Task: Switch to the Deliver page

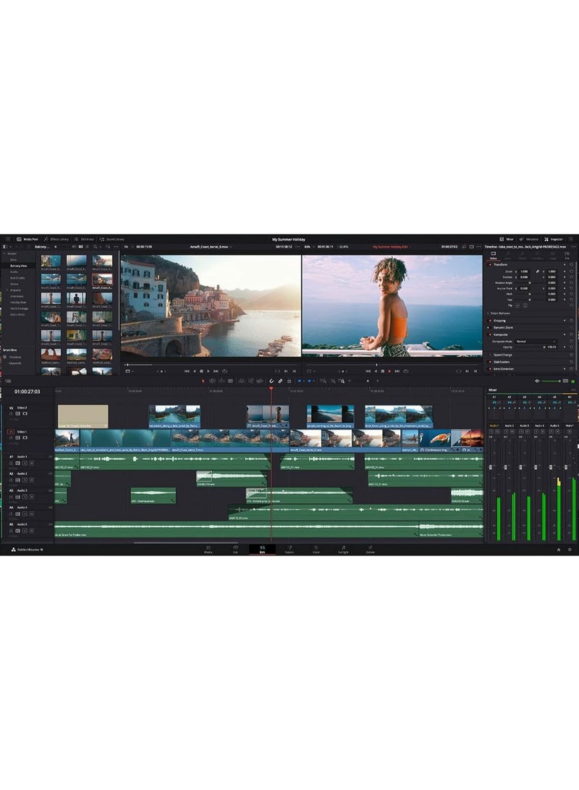Action: pos(371,549)
